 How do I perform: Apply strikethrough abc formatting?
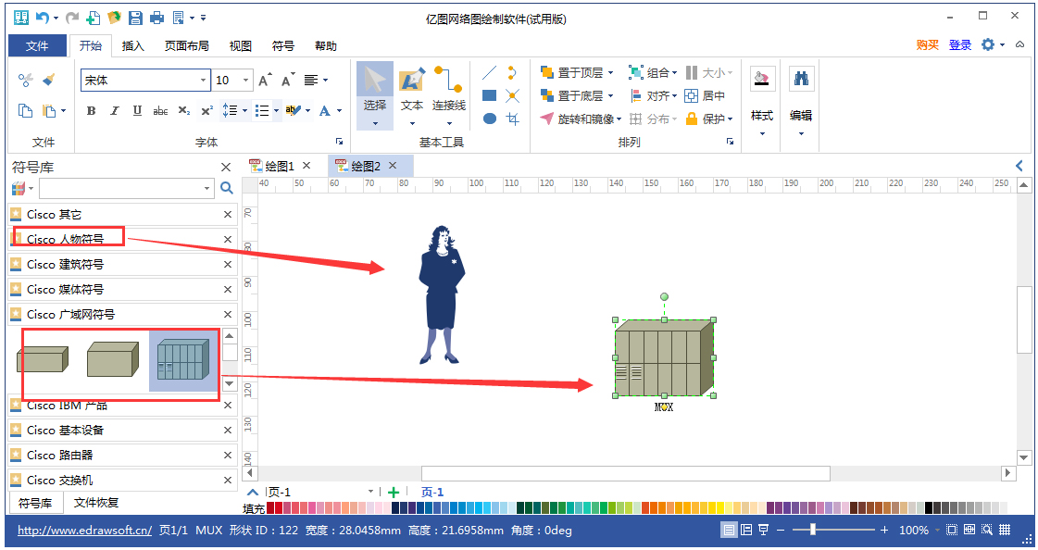tap(160, 110)
